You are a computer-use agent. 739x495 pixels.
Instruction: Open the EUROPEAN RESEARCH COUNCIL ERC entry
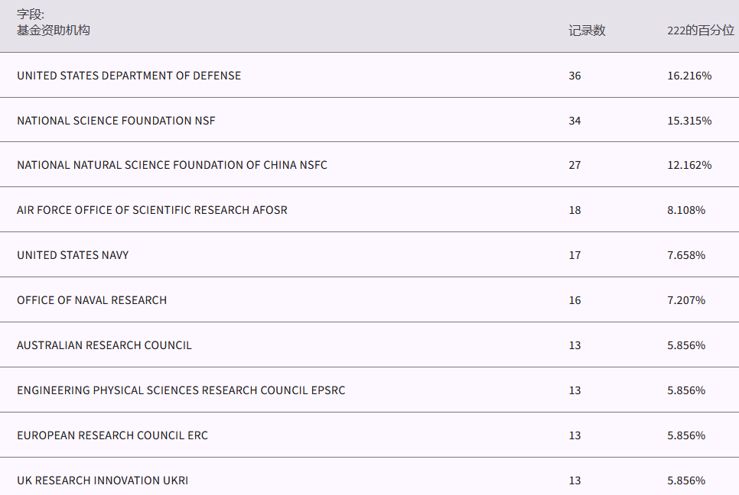[112, 435]
